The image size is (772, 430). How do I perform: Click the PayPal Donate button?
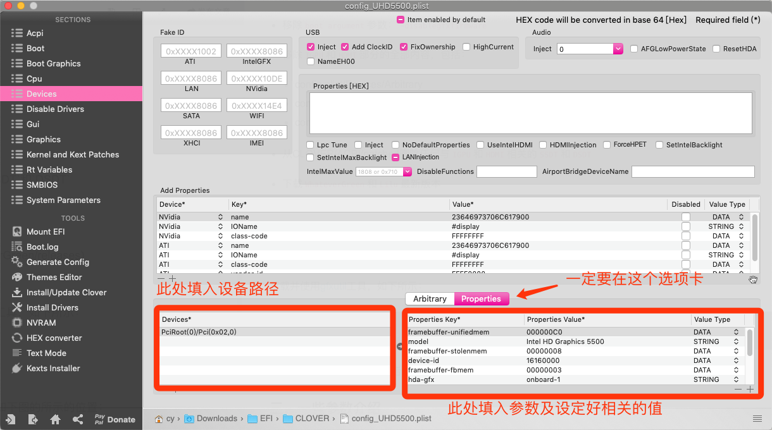115,419
